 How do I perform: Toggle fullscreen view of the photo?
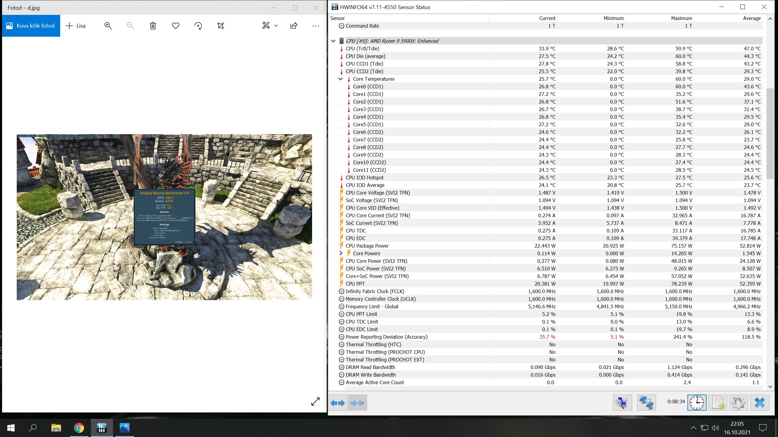coord(315,401)
